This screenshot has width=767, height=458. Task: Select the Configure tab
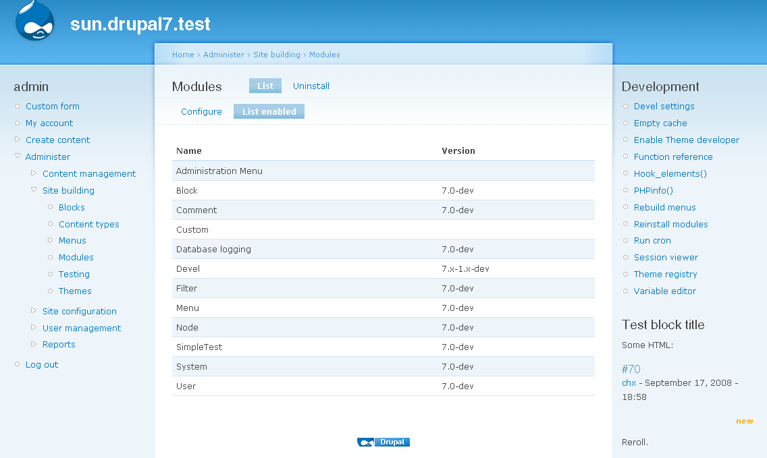point(201,111)
